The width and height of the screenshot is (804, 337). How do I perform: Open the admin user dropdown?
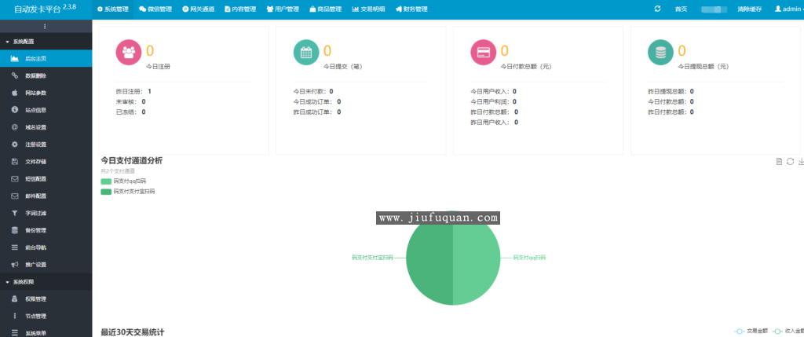(789, 9)
